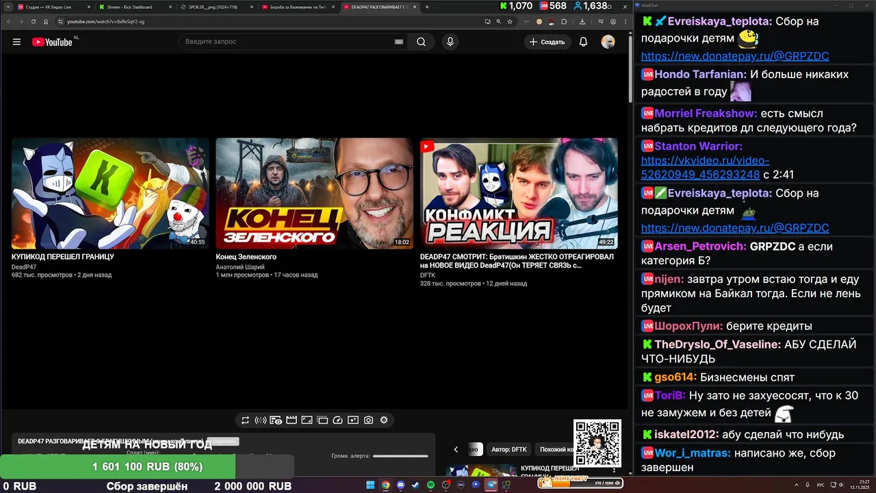Start voice search with the microphone
This screenshot has width=876, height=493.
pyautogui.click(x=450, y=42)
